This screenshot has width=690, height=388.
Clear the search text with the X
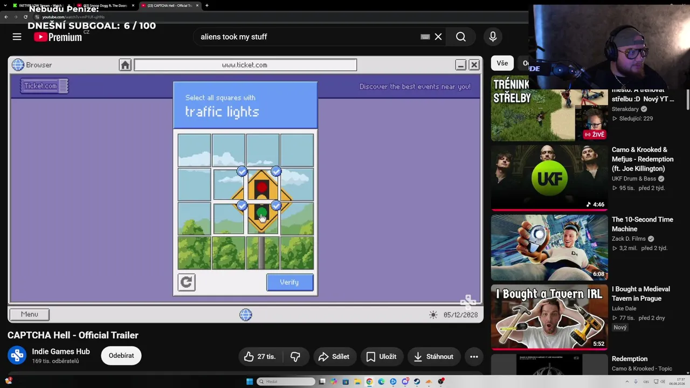click(x=438, y=37)
